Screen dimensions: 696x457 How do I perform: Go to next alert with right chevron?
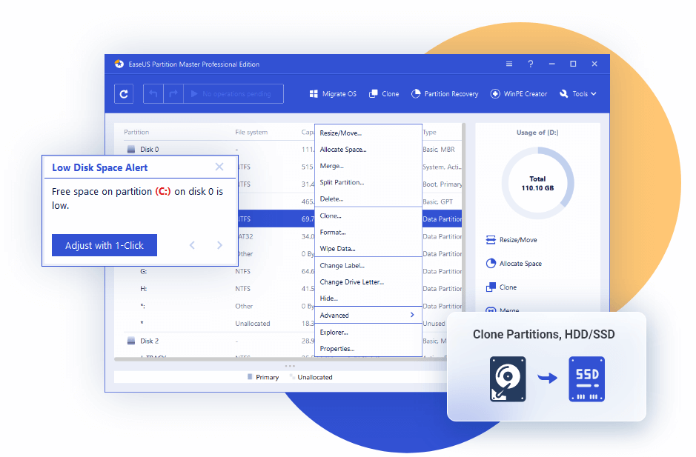pos(219,245)
